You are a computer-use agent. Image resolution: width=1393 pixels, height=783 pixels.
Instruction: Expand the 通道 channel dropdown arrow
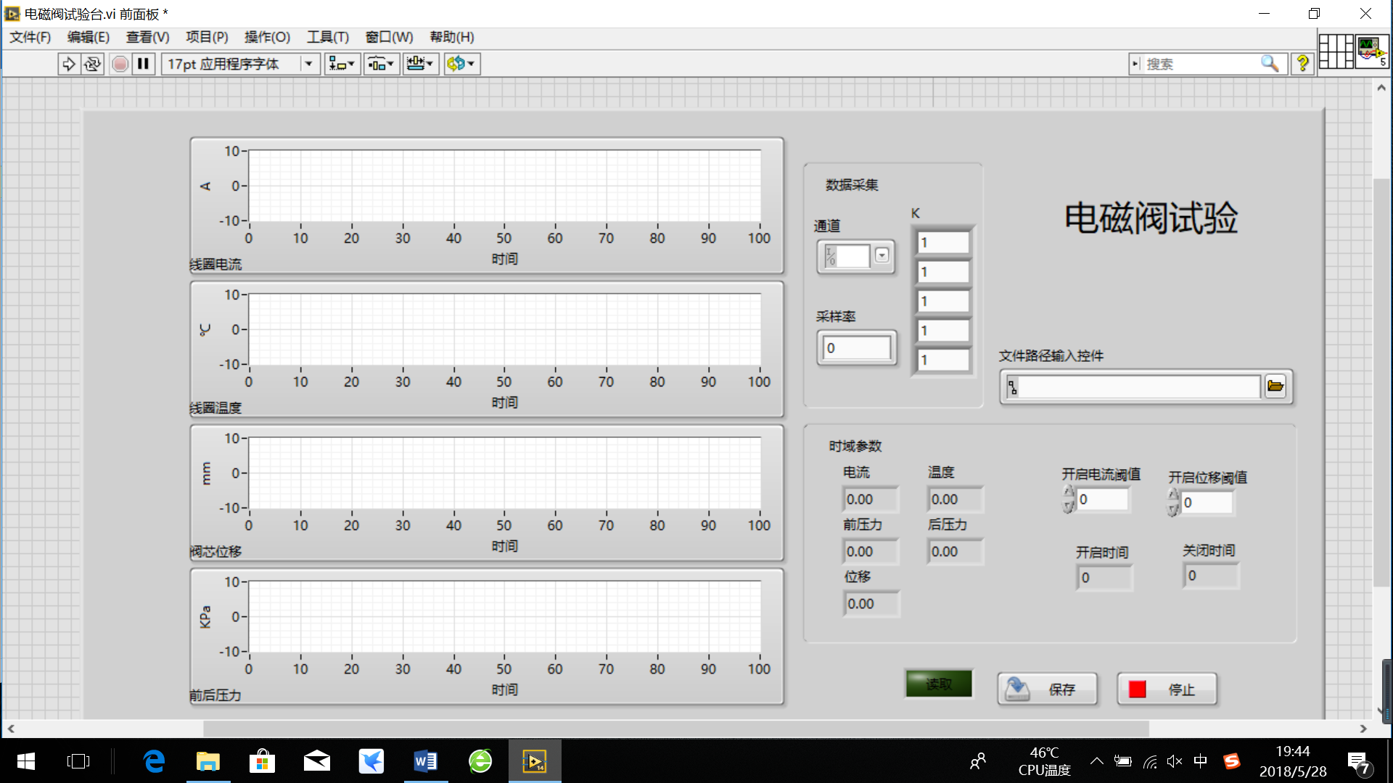(882, 255)
